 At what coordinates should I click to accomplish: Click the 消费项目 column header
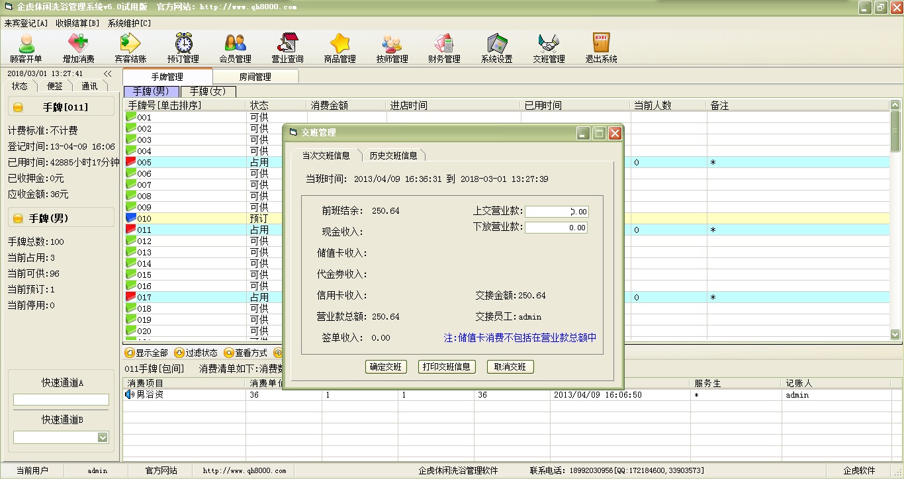click(x=184, y=383)
